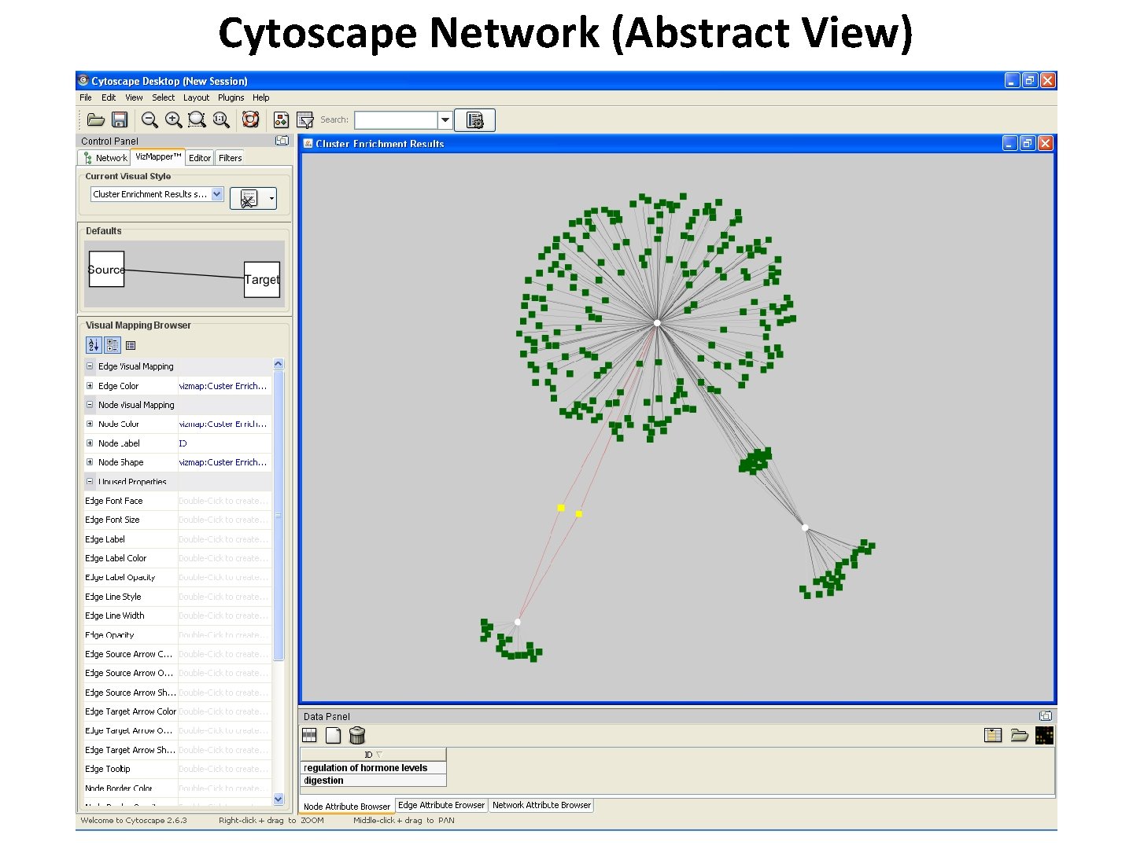
Task: Zoom out using the minus magnifier icon
Action: [149, 119]
